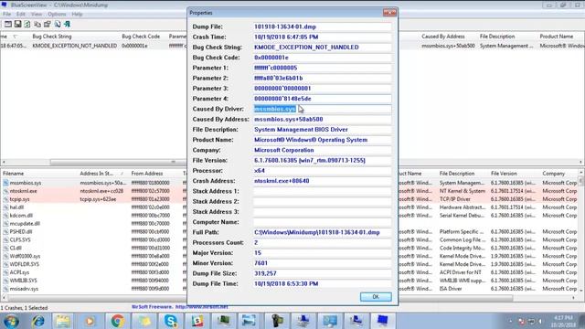Open the Help menu

coord(77,15)
